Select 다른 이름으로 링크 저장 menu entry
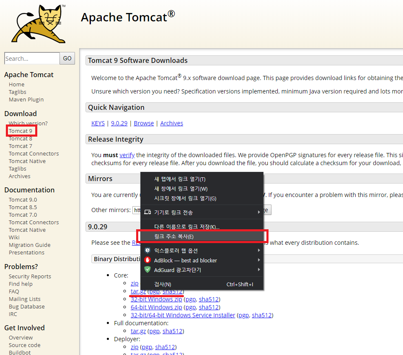This screenshot has height=355, width=403. point(202,227)
